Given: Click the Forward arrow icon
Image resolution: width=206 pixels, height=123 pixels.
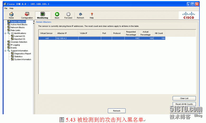Looking at the screenshot, I should click(x=68, y=14).
